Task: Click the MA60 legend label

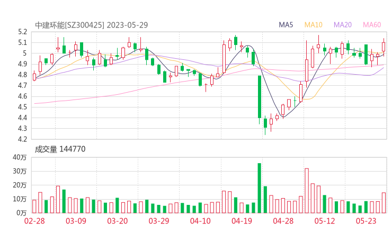Action: (x=372, y=25)
